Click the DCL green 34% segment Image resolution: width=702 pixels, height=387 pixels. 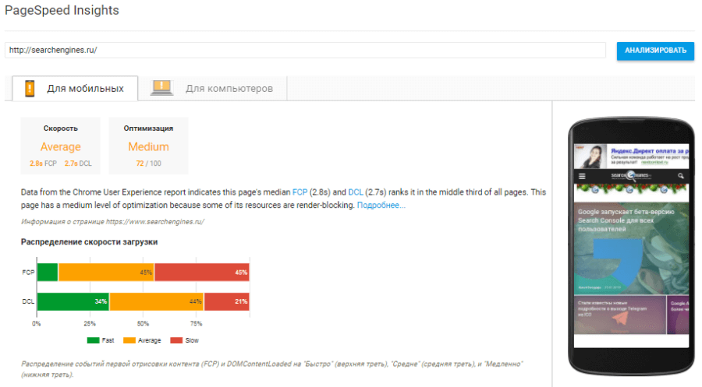pyautogui.click(x=73, y=301)
